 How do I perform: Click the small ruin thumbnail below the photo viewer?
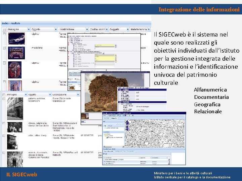(85, 116)
